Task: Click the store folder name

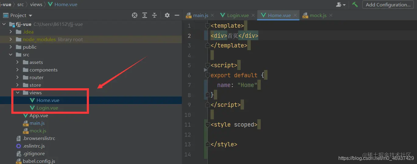Action: tap(35, 85)
